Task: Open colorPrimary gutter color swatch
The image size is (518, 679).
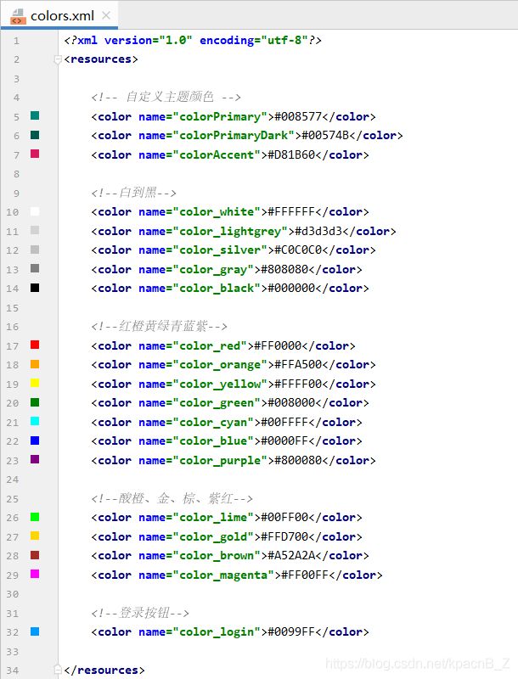Action: click(35, 115)
